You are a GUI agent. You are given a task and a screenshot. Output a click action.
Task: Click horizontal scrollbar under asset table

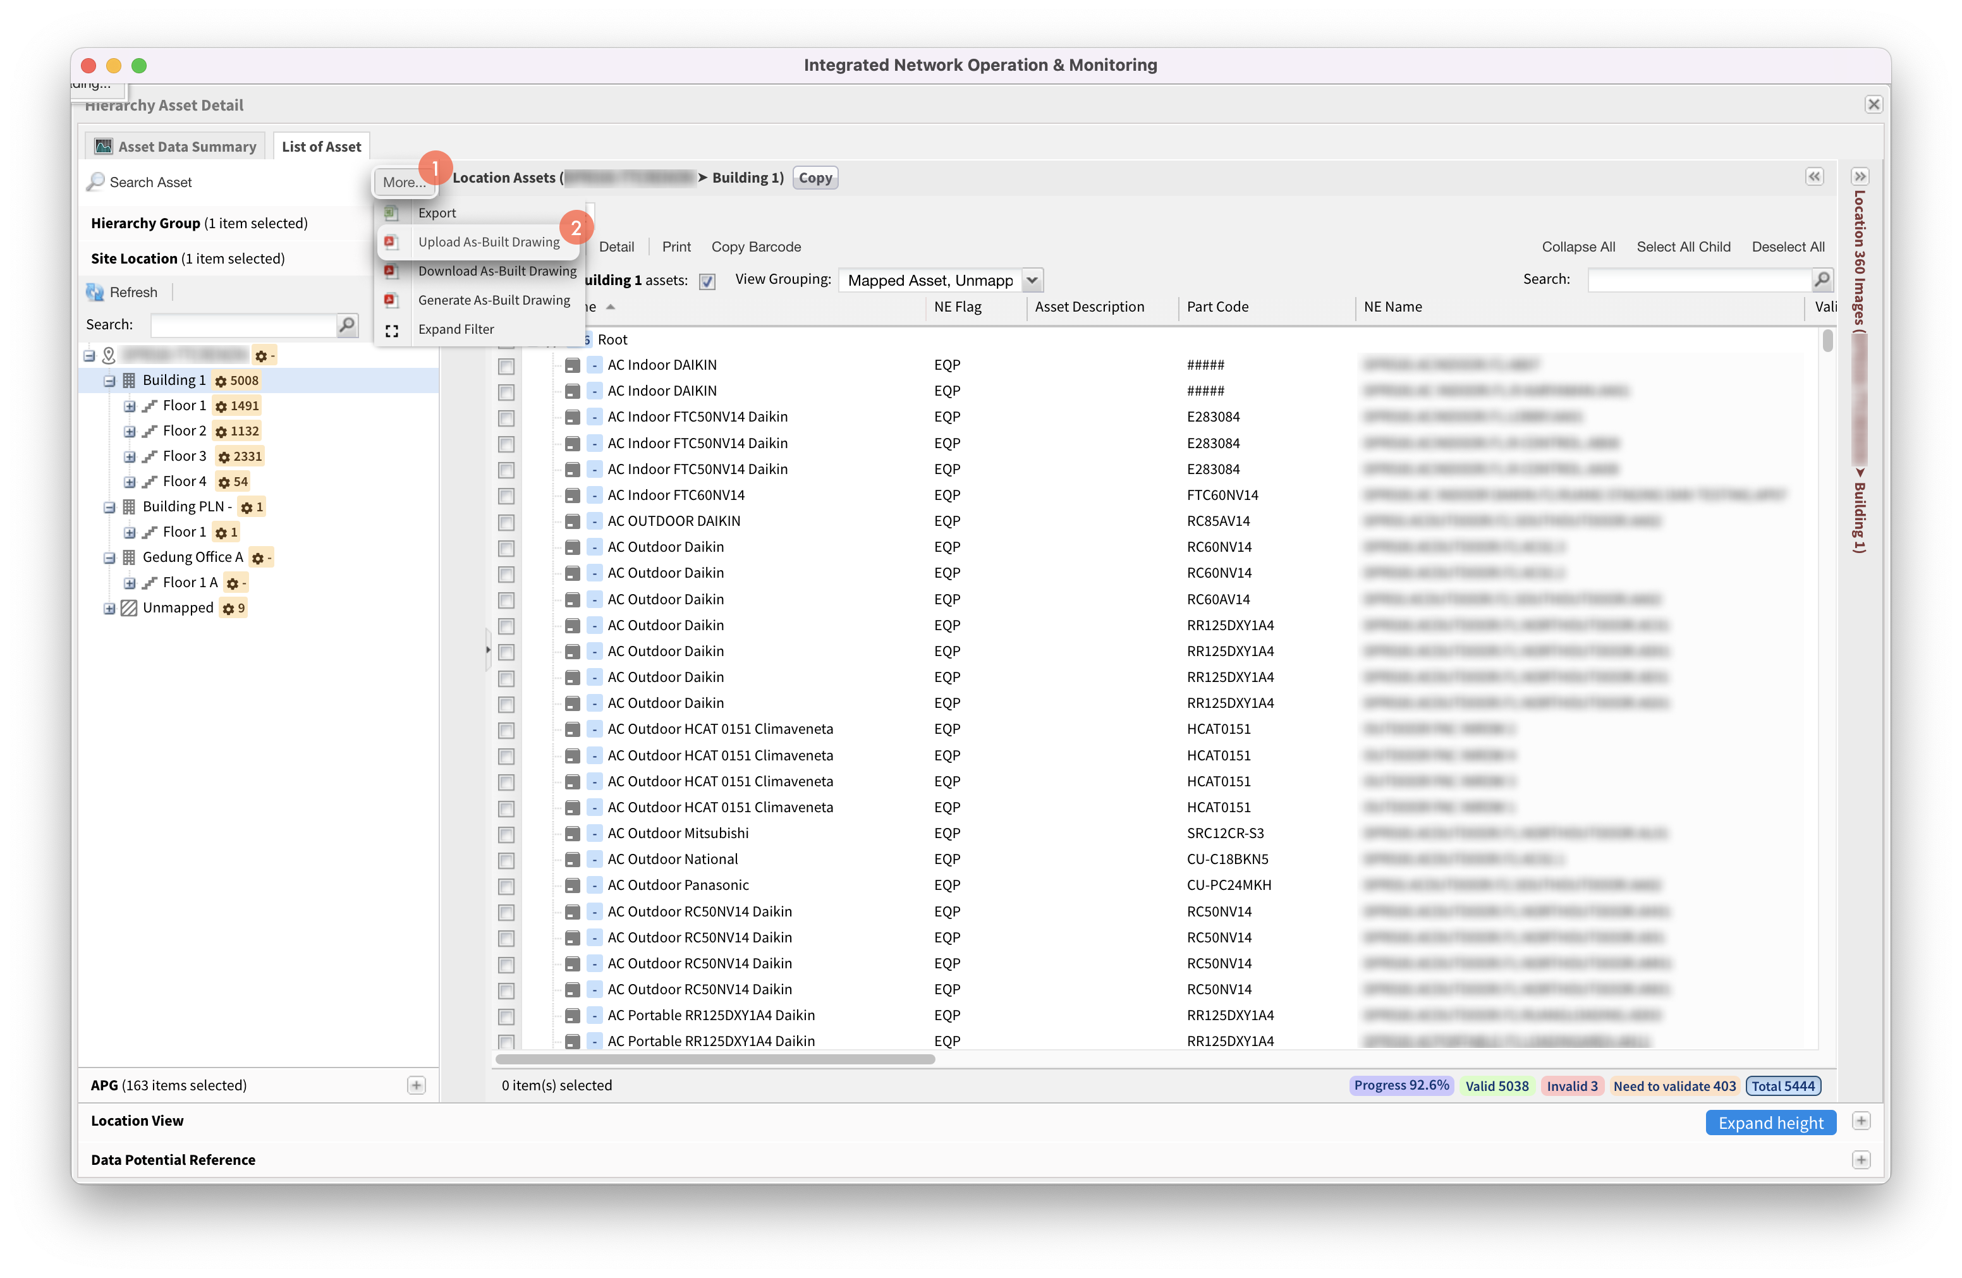715,1059
